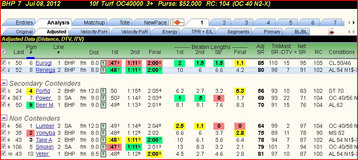Sort by the Adj SR column header
The width and height of the screenshot is (358, 160).
pyautogui.click(x=260, y=49)
